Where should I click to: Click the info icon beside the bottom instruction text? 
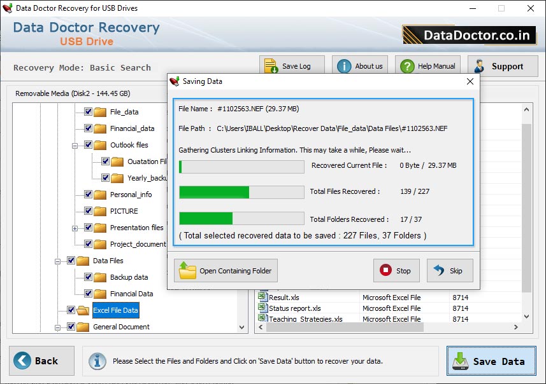click(x=97, y=361)
